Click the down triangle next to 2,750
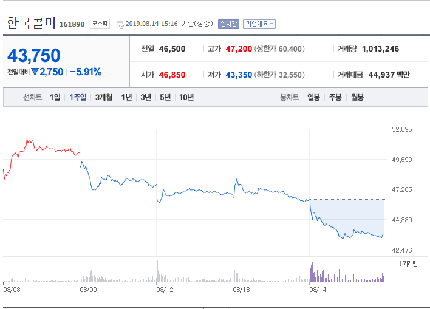 [35, 72]
